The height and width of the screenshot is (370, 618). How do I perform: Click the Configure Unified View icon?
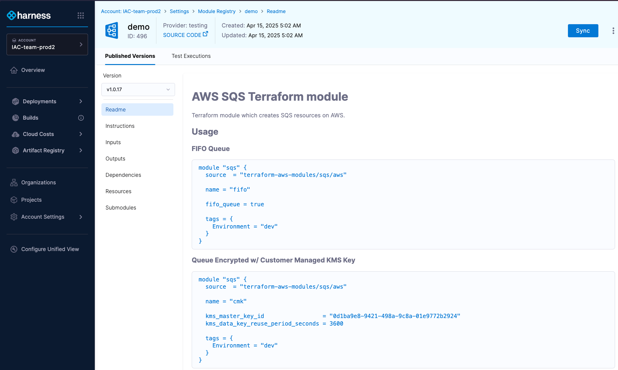pyautogui.click(x=14, y=249)
